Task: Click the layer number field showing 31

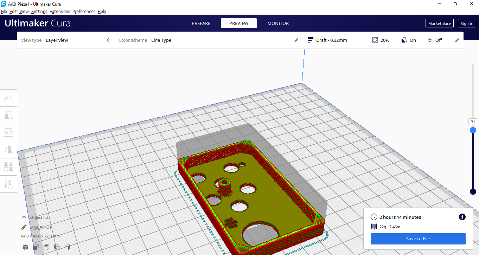Action: [473, 122]
